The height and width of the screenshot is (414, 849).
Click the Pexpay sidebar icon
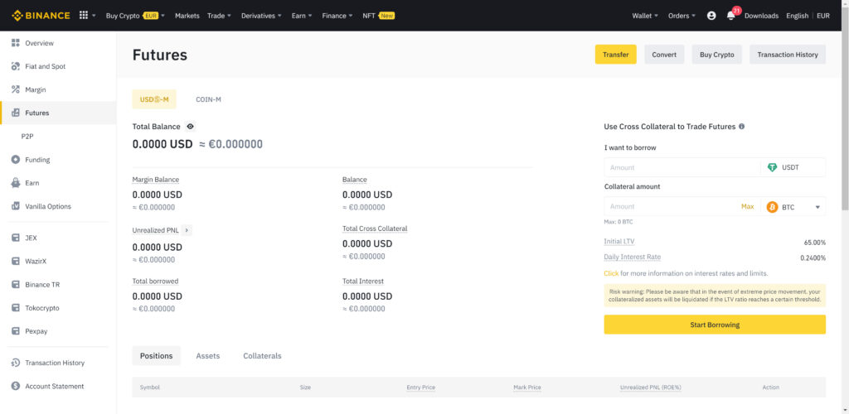(16, 330)
